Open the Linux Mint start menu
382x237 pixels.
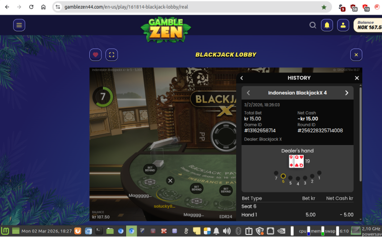(x=6, y=231)
